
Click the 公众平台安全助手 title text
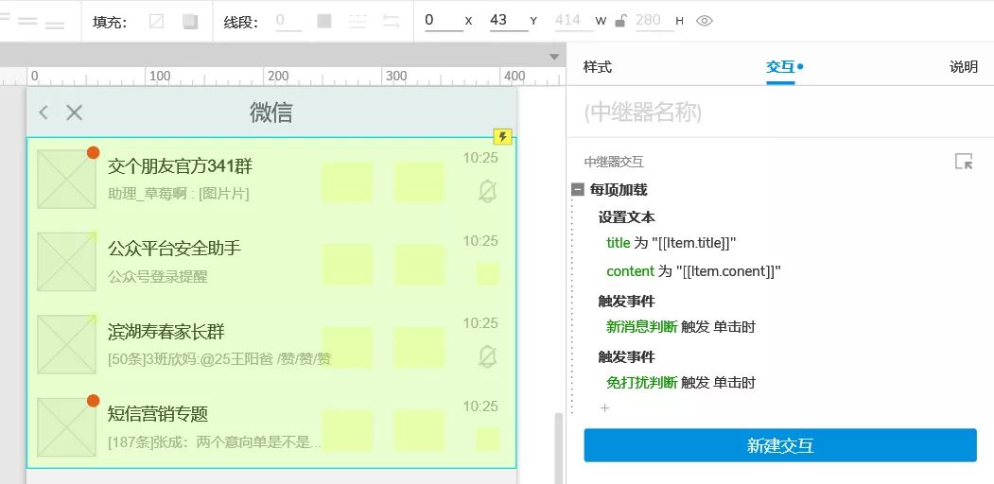tap(174, 248)
